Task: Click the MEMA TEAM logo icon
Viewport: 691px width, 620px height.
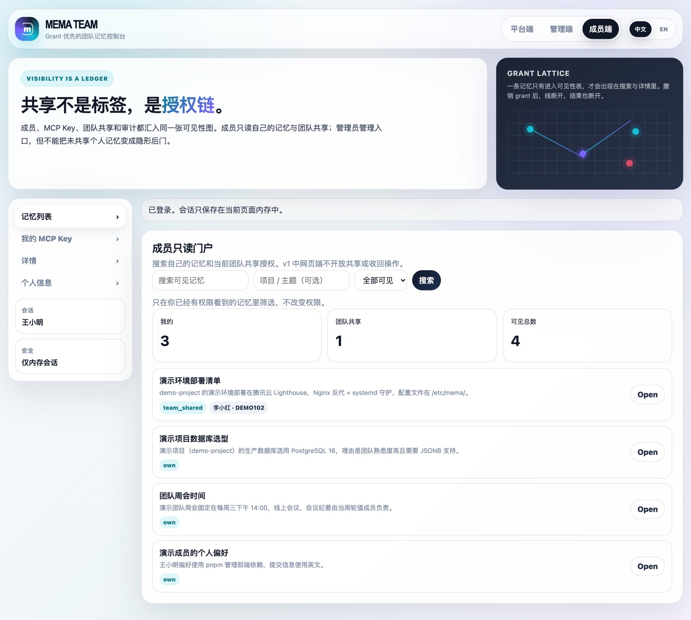Action: tap(27, 29)
